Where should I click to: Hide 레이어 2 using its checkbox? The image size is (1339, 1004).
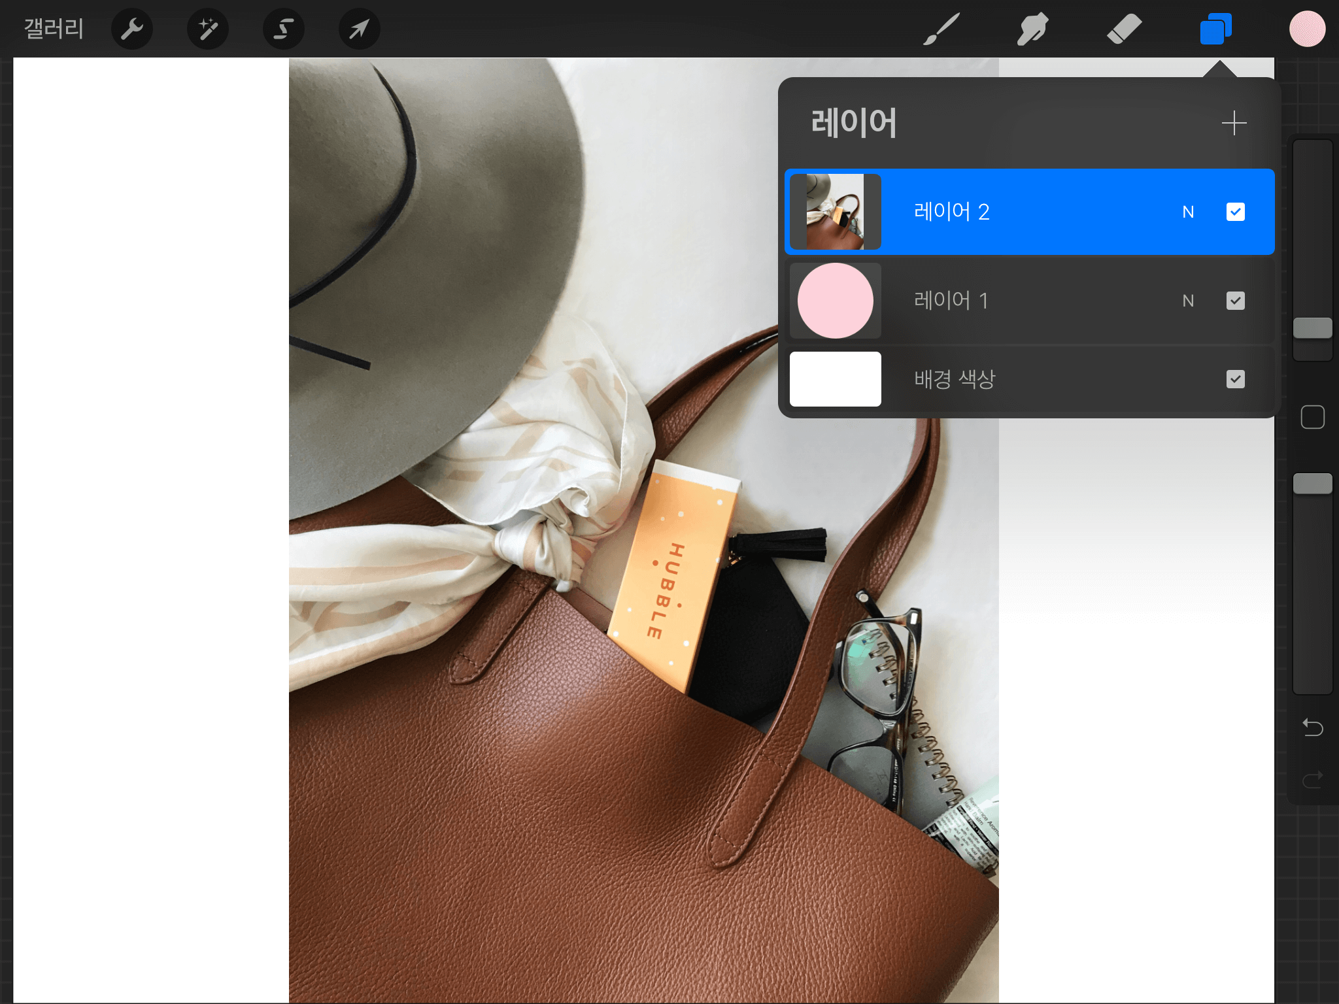click(1235, 212)
